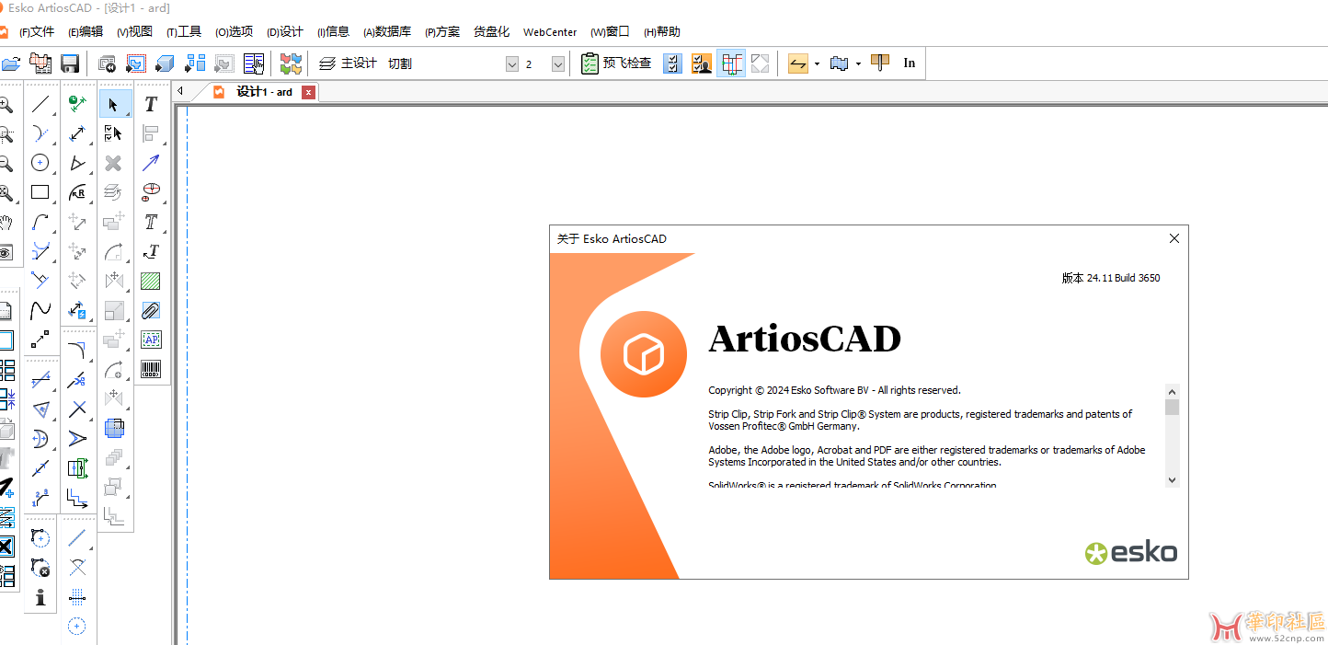This screenshot has width=1328, height=645.
Task: Select the Circle drawing tool
Action: [x=40, y=163]
